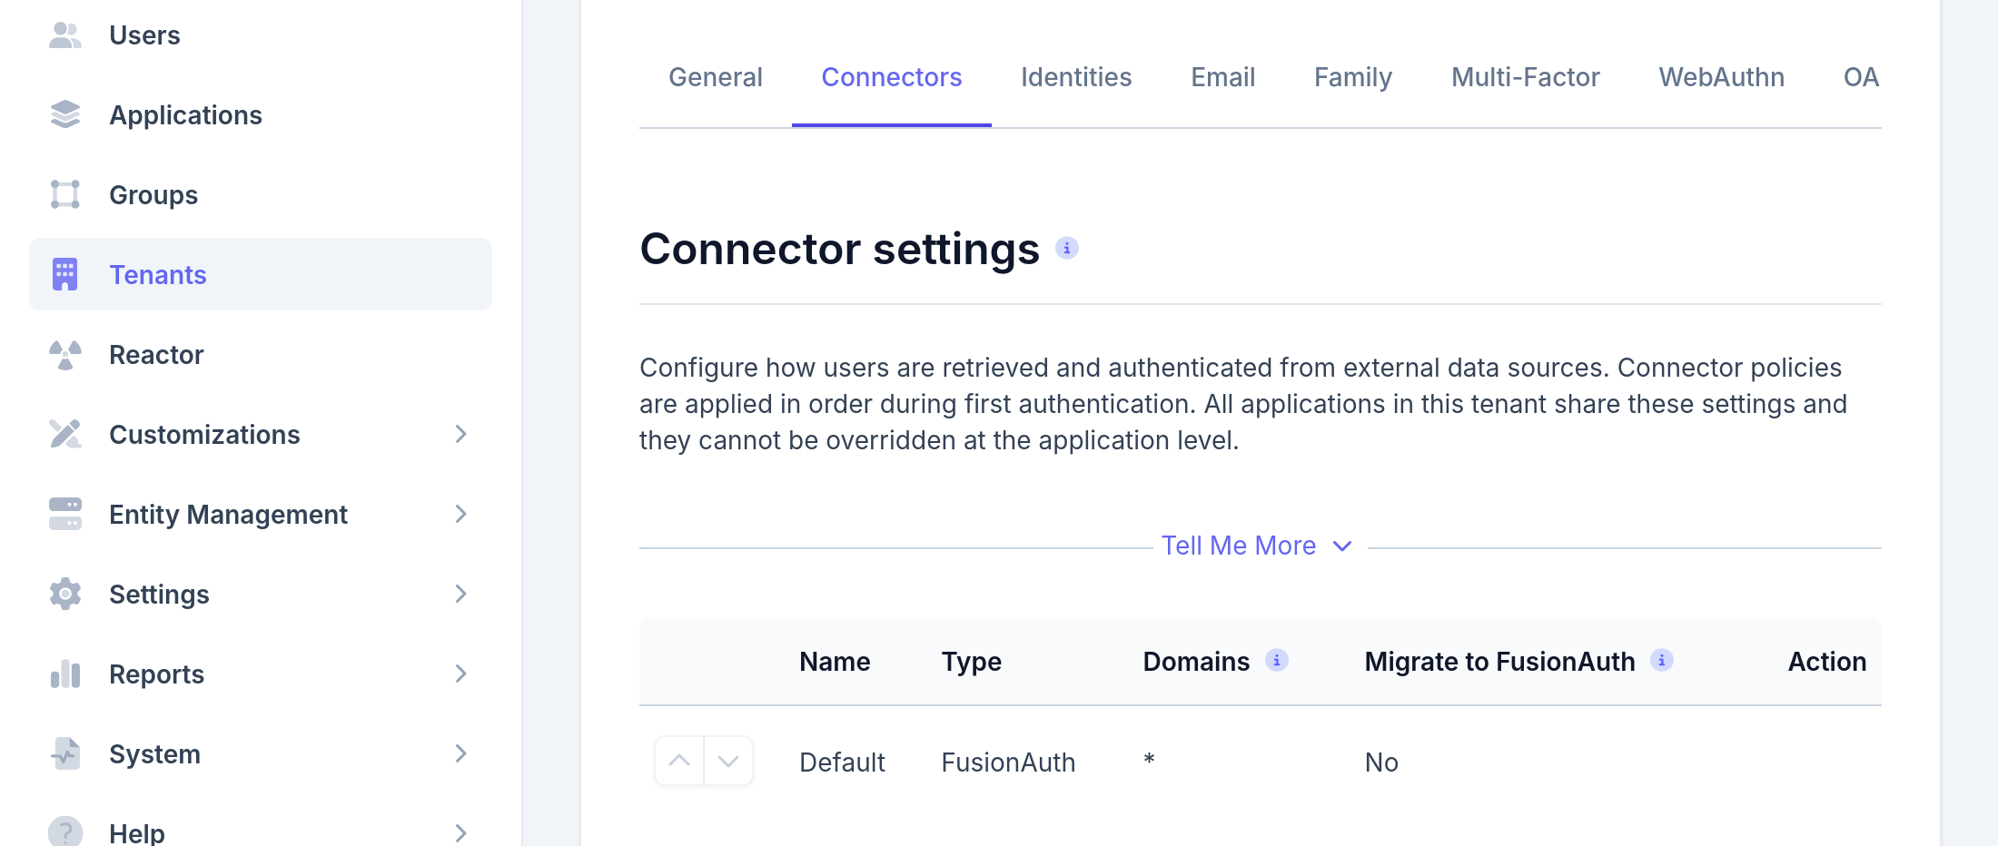Click the Users sidebar icon
This screenshot has height=846, width=1998.
65,35
